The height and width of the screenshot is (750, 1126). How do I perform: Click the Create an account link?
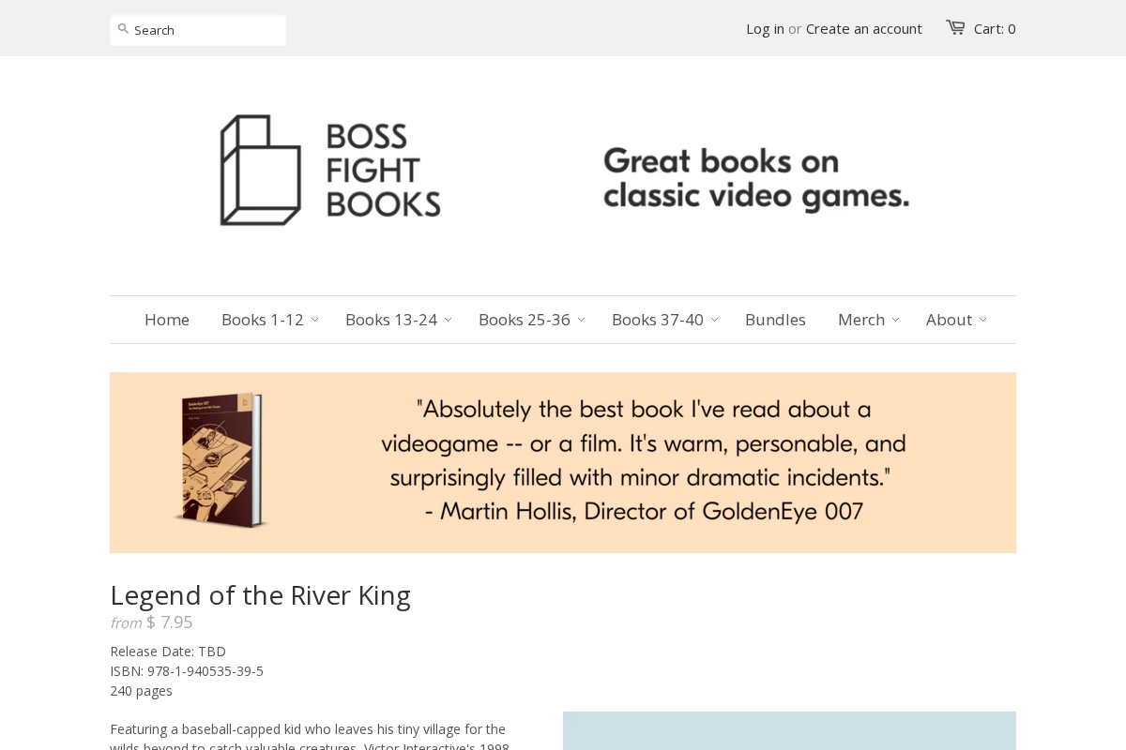tap(864, 28)
